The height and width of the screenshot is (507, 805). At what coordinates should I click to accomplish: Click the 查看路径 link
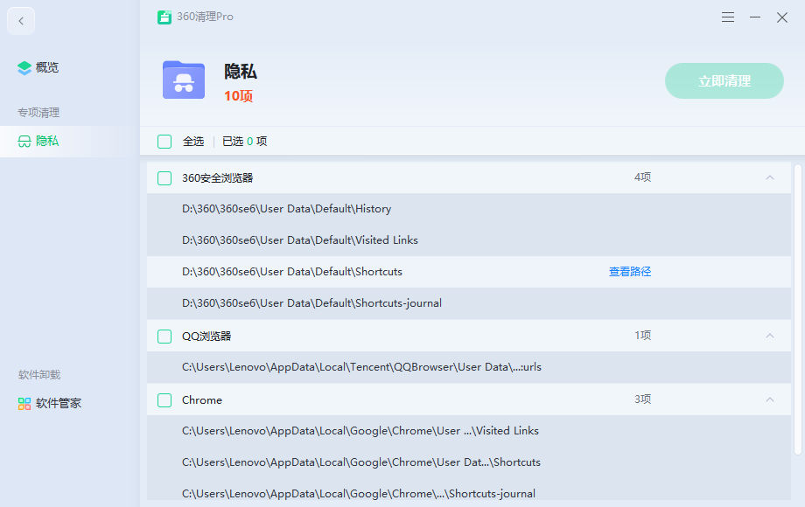click(x=630, y=272)
